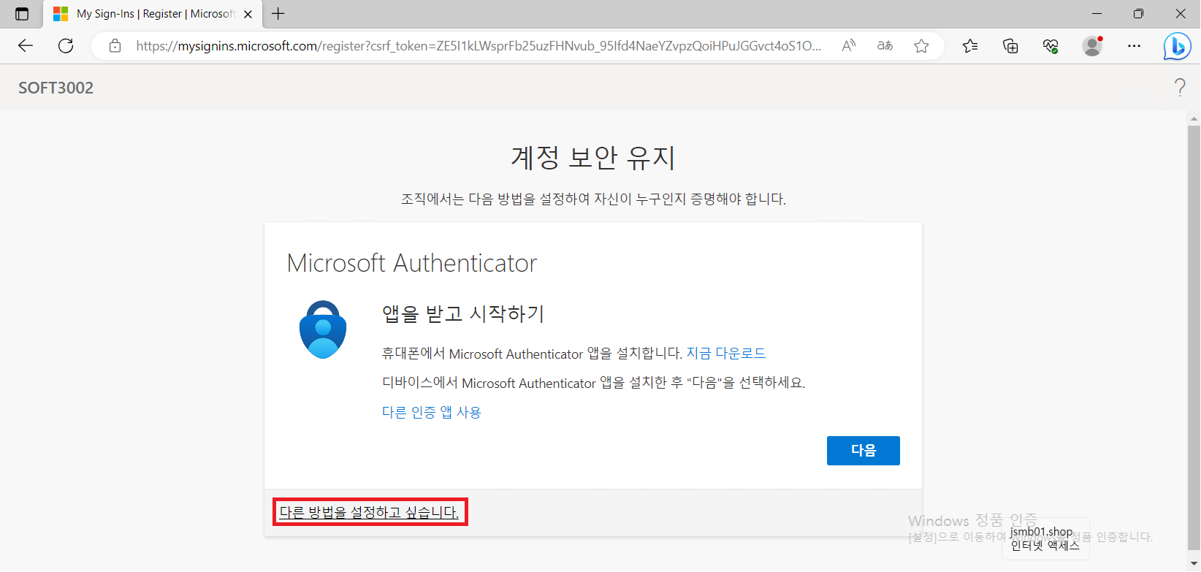
Task: Open Collections panel
Action: (x=1010, y=46)
